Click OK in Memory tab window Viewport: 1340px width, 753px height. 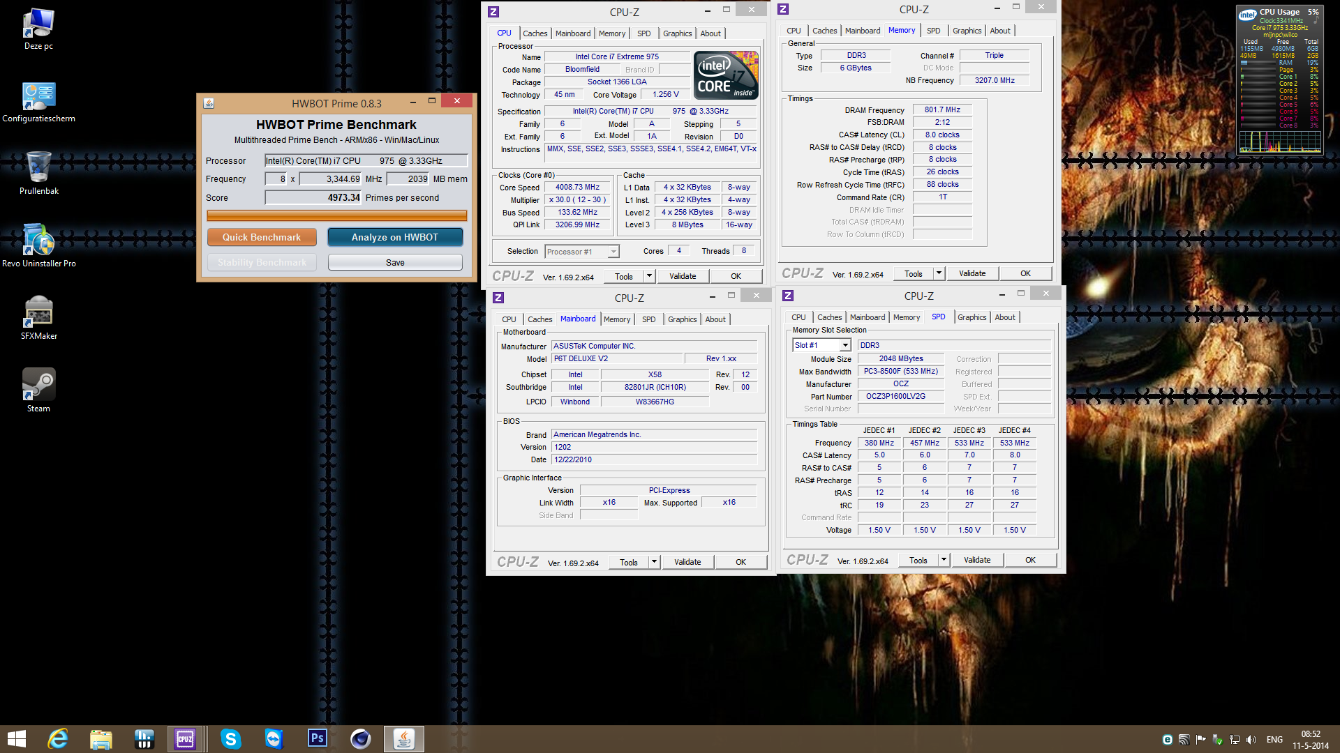1025,273
